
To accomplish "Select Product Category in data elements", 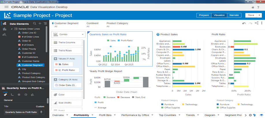I will [31, 73].
